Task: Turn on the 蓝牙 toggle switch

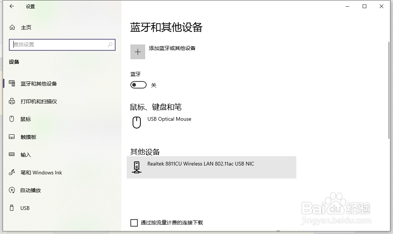Action: pos(139,85)
